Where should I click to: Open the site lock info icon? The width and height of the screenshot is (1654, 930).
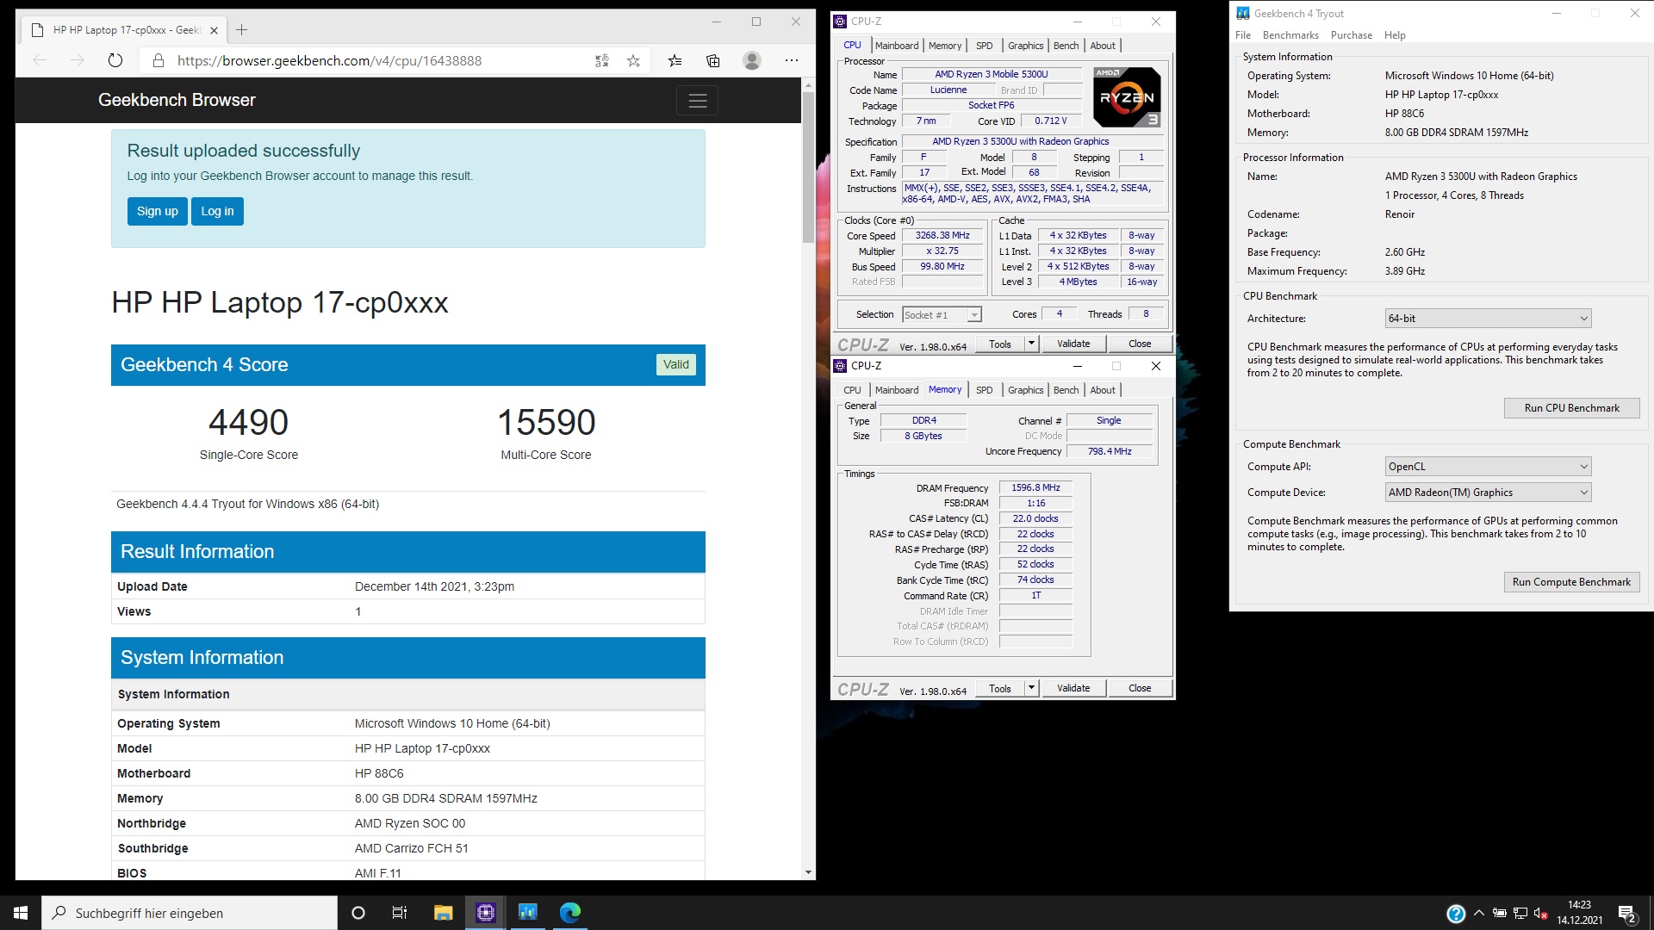coord(158,60)
